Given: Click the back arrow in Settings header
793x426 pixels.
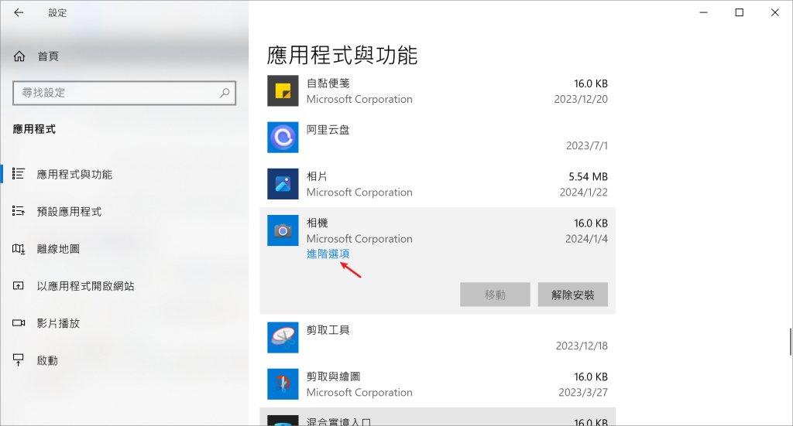Looking at the screenshot, I should coord(19,12).
